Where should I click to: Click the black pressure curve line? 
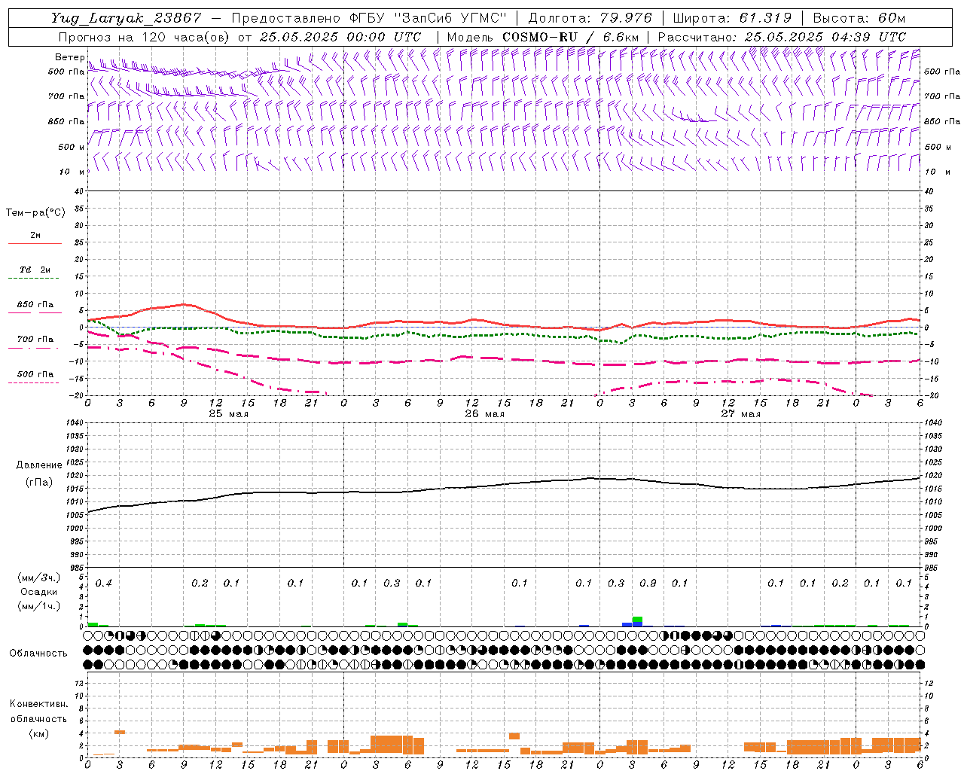[x=503, y=484]
